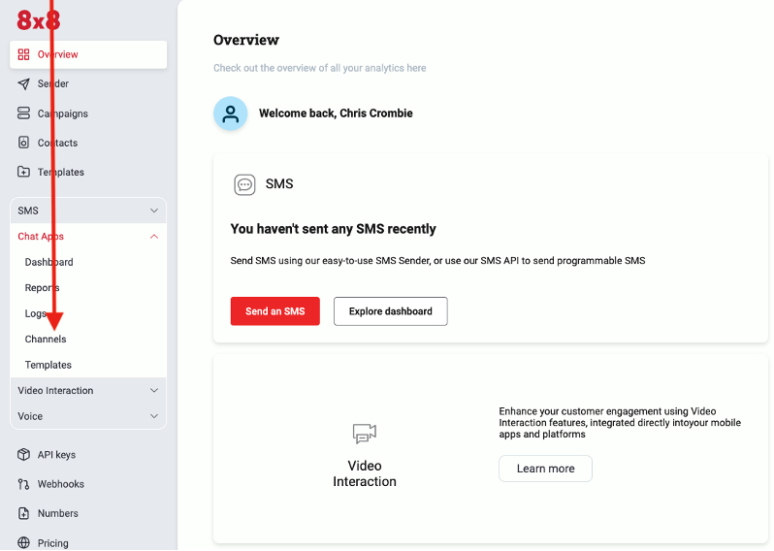
Task: Click the Explore dashboard button
Action: click(391, 311)
